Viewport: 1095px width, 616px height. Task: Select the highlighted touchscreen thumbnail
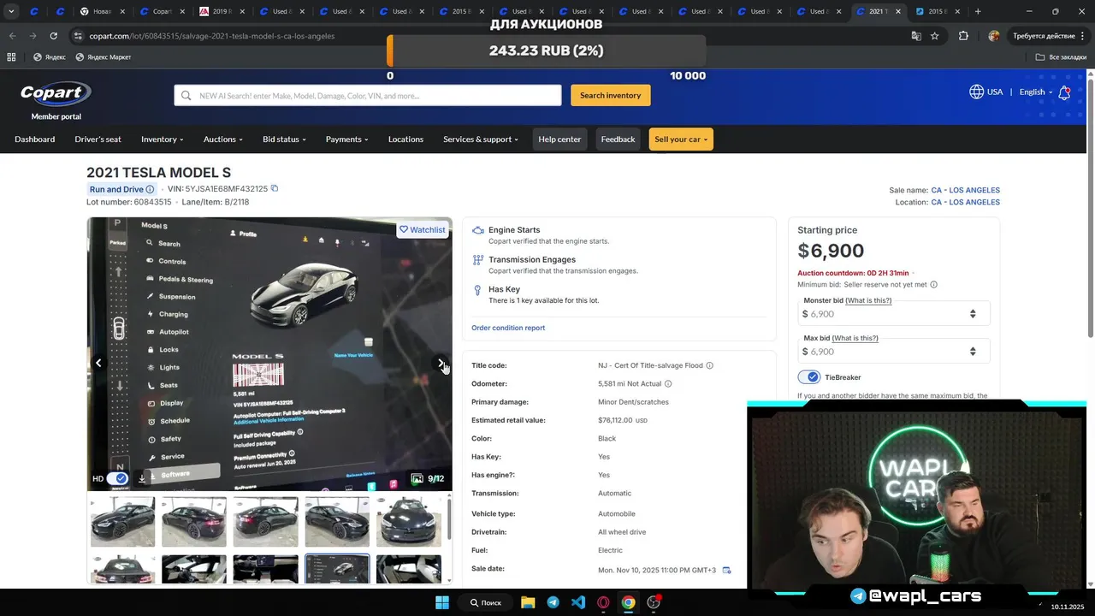pos(337,569)
